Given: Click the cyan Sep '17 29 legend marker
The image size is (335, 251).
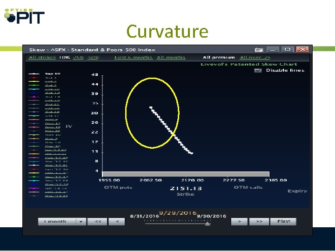Looking at the screenshot, I should [x=34, y=180].
